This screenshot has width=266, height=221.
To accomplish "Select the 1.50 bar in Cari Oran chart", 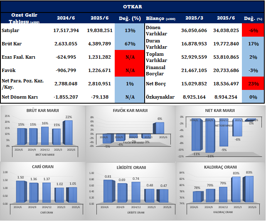I will point(22,191).
